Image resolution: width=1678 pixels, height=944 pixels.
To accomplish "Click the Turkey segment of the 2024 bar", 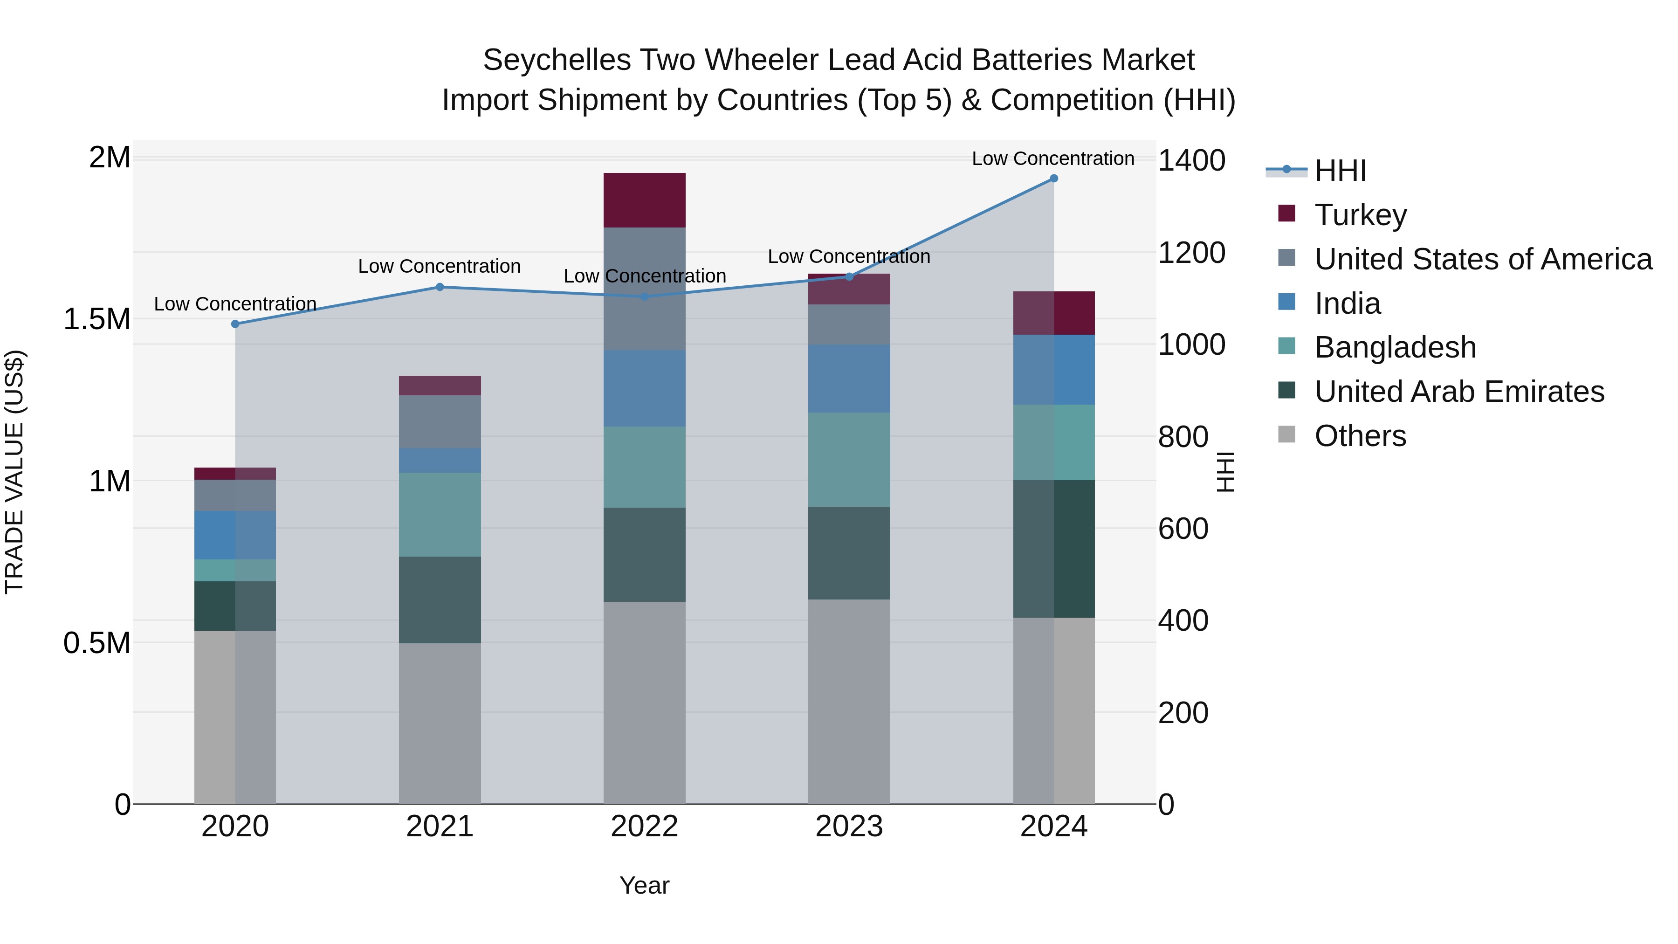I will [1053, 313].
